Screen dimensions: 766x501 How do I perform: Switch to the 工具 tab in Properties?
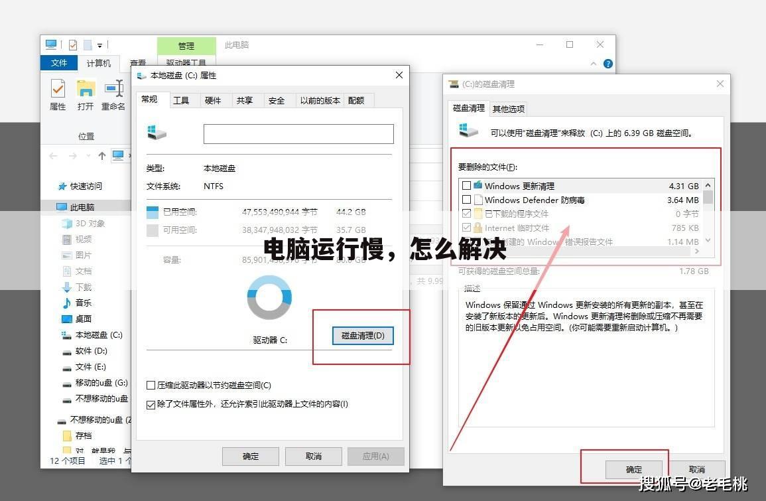(x=181, y=100)
